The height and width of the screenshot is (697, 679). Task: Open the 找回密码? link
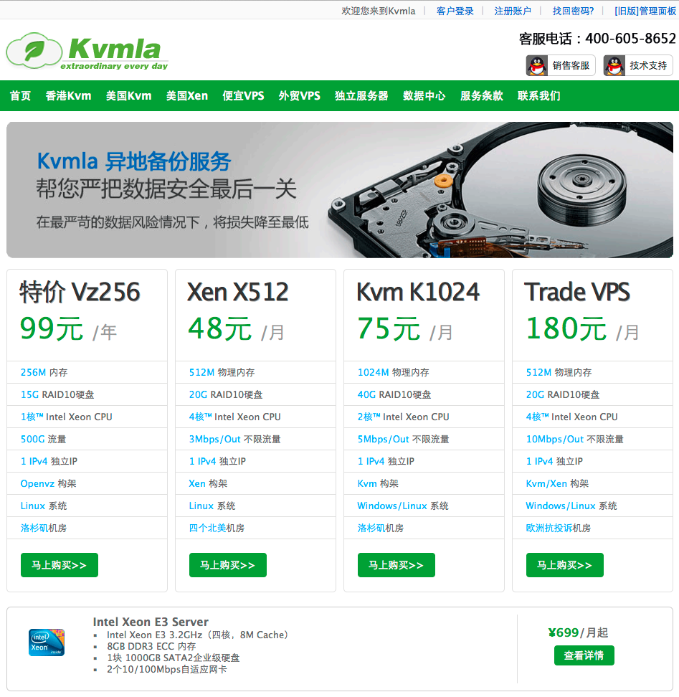pyautogui.click(x=573, y=11)
